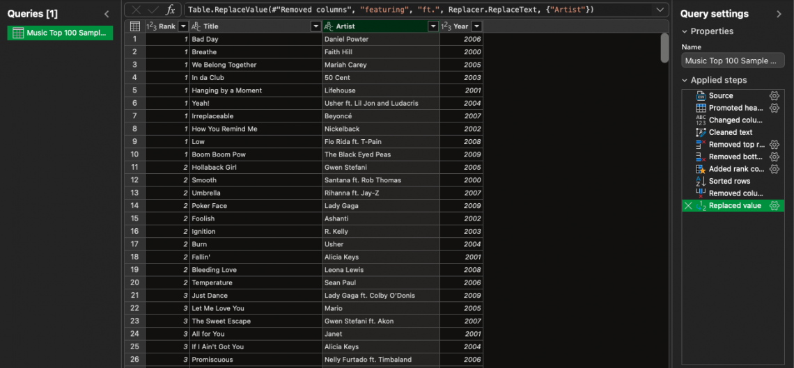
Task: Delete the Replaced value step
Action: (x=688, y=206)
